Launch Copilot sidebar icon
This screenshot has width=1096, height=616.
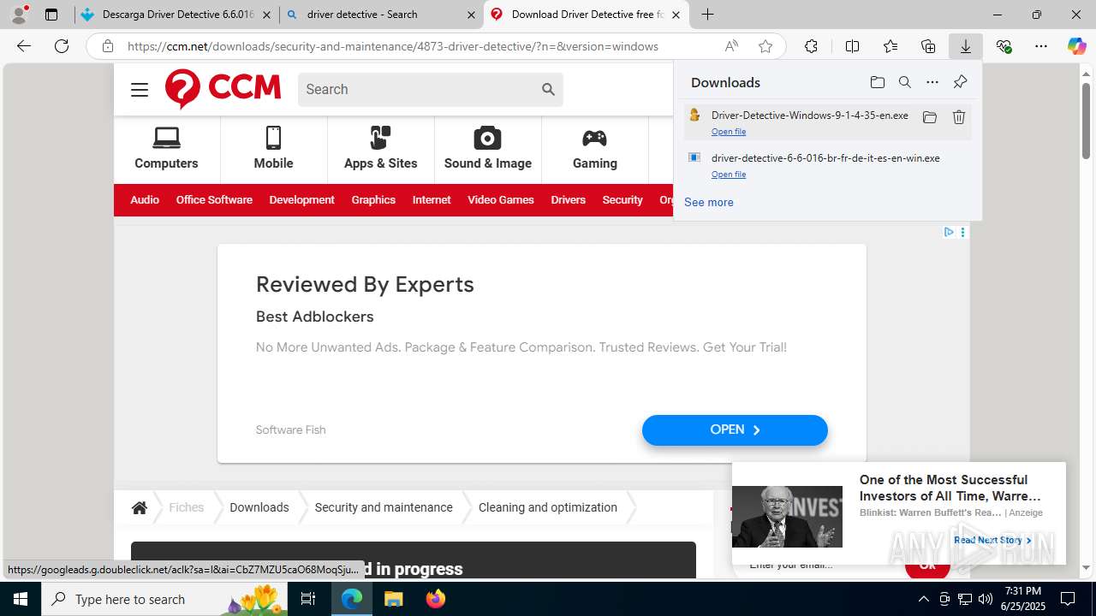click(1077, 46)
